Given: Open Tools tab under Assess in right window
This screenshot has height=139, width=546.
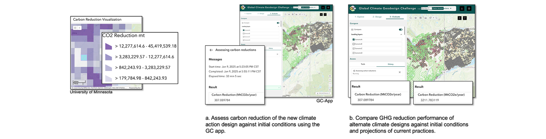Looking at the screenshot, I should (363, 64).
